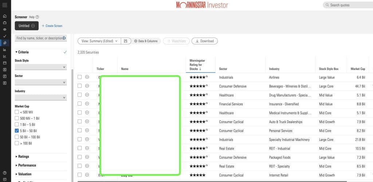Click the minus icon on REIT - Industrial row
Viewport: 373px width, 182px height.
pyautogui.click(x=87, y=148)
